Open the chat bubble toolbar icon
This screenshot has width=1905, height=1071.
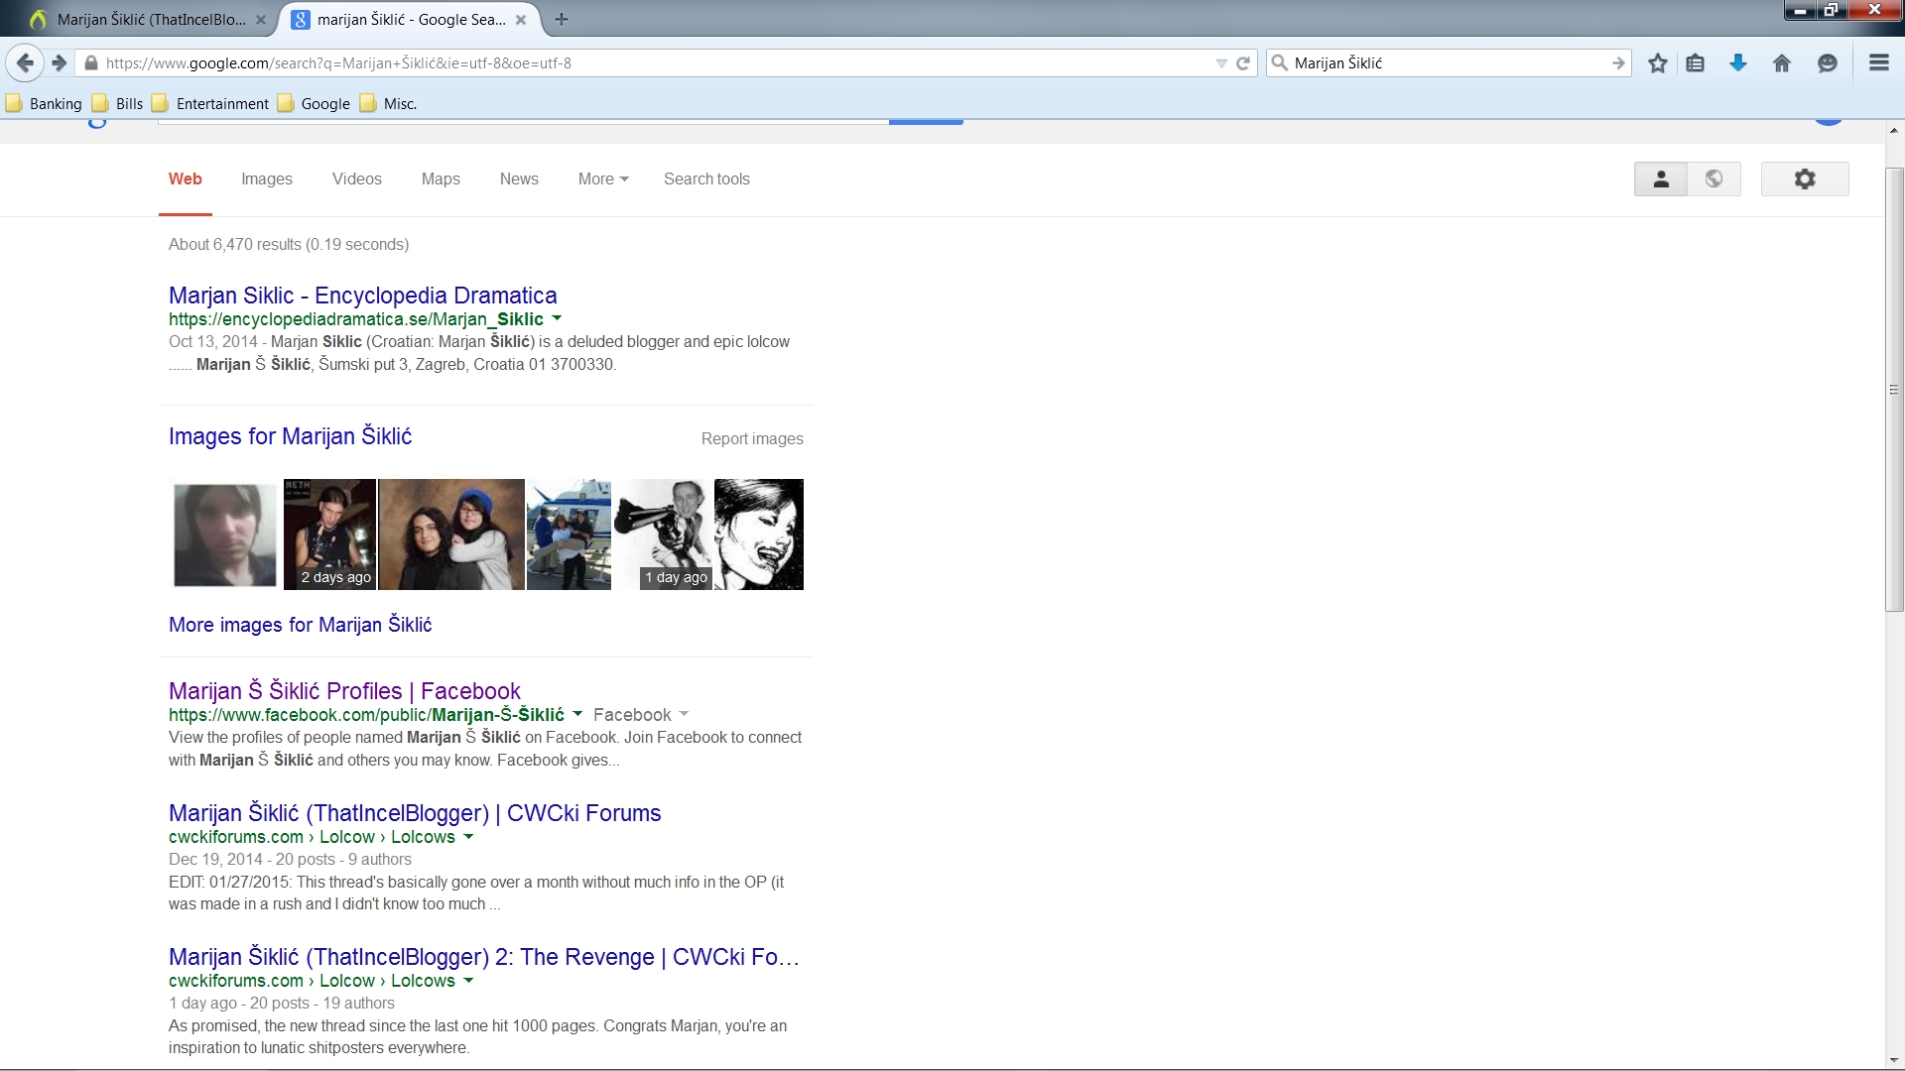[1827, 62]
